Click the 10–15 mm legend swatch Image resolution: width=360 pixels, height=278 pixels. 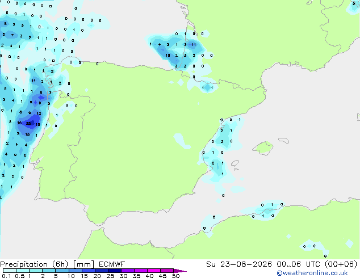point(75,271)
